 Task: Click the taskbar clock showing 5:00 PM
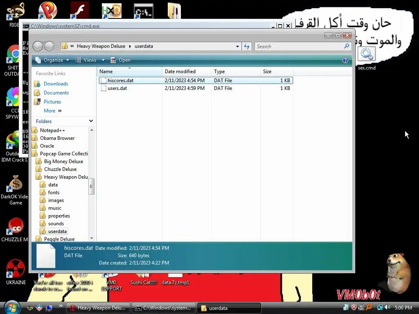(403, 307)
